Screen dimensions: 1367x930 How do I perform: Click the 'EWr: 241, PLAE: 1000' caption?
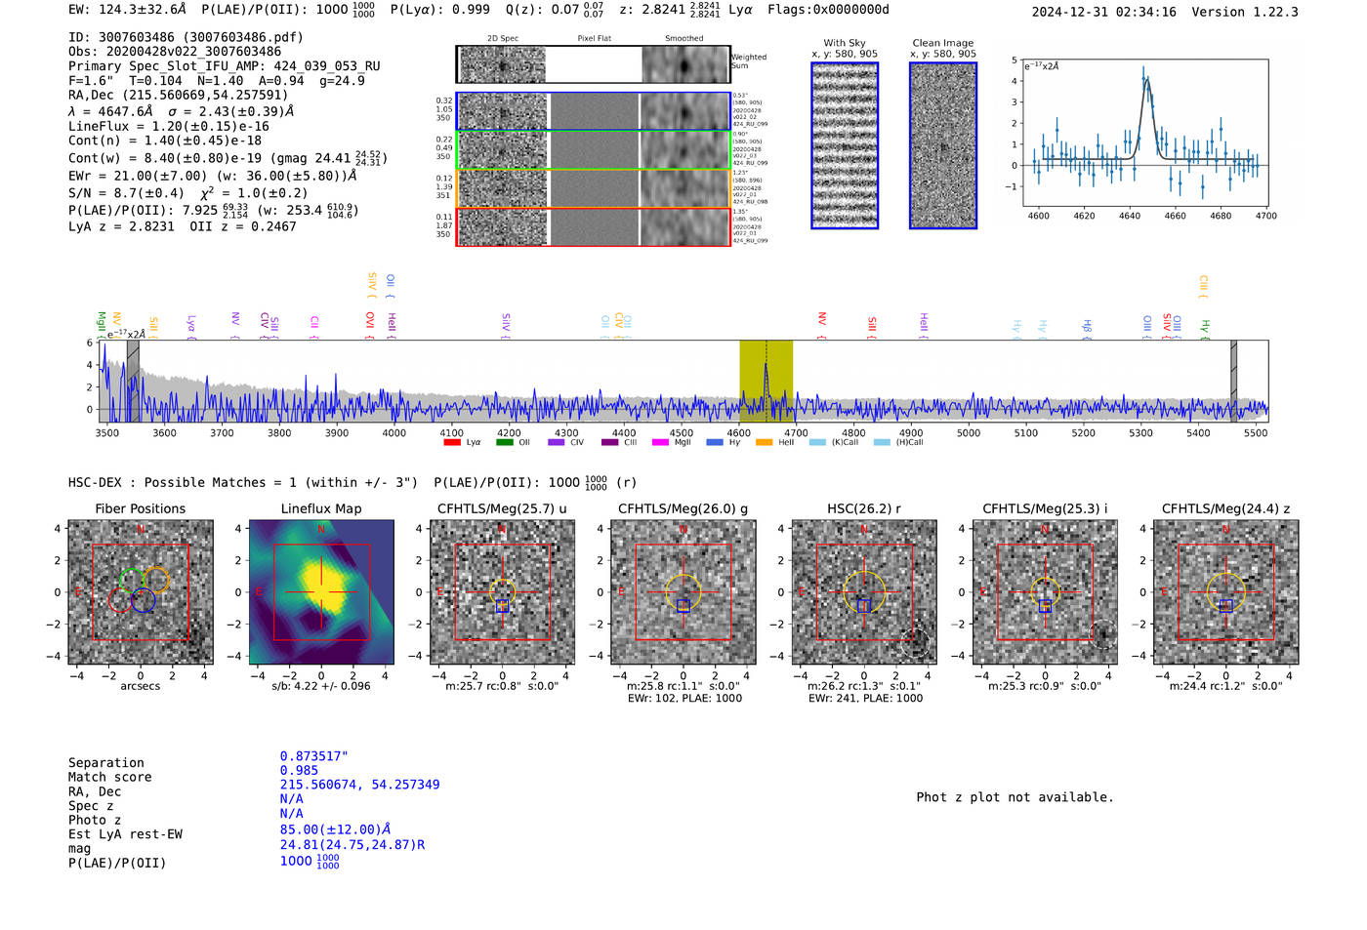(865, 698)
